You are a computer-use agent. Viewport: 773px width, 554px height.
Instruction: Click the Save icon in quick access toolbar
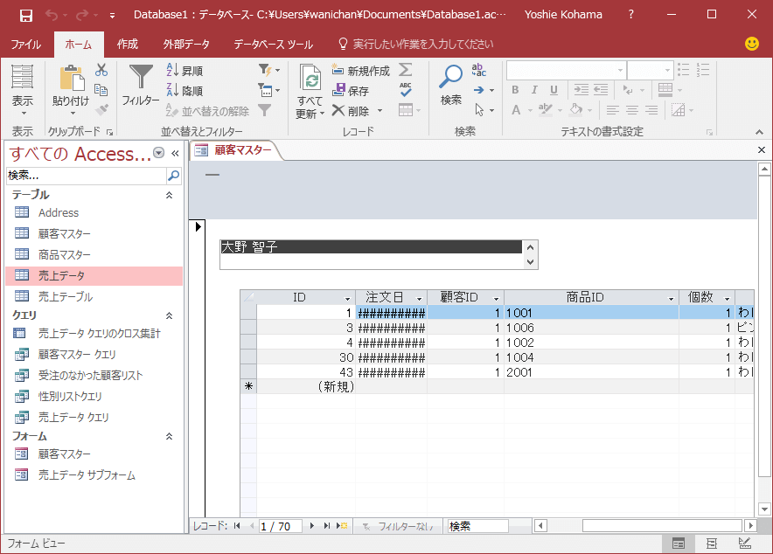tap(25, 15)
